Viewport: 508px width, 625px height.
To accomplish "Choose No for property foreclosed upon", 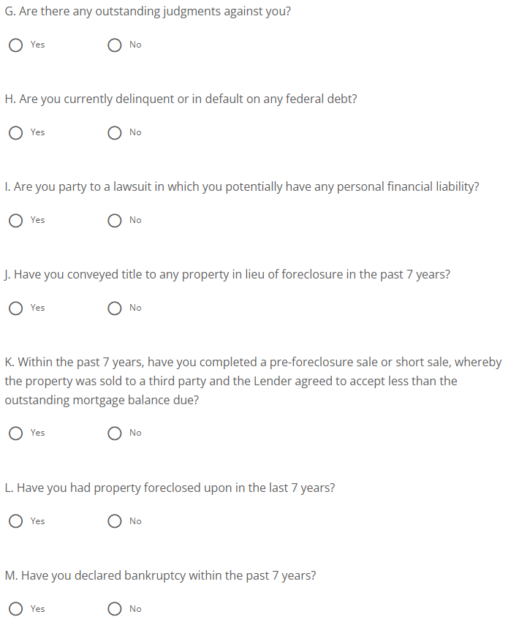I will pos(115,521).
